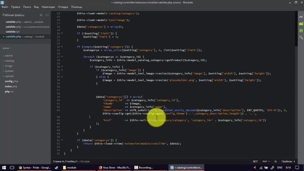Viewport: 304px width, 171px height.
Task: Click the fourth gray tool icon in right toolbar
Action: (301, 37)
